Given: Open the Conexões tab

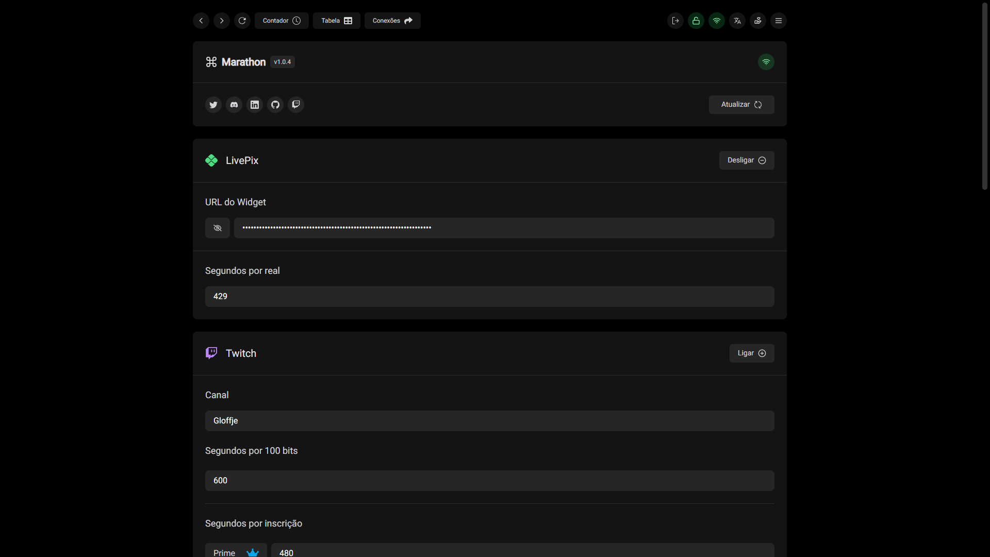Looking at the screenshot, I should 392,21.
